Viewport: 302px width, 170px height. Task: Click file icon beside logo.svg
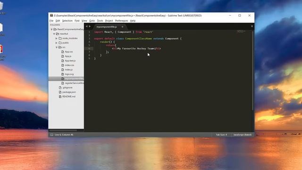pyautogui.click(x=63, y=74)
